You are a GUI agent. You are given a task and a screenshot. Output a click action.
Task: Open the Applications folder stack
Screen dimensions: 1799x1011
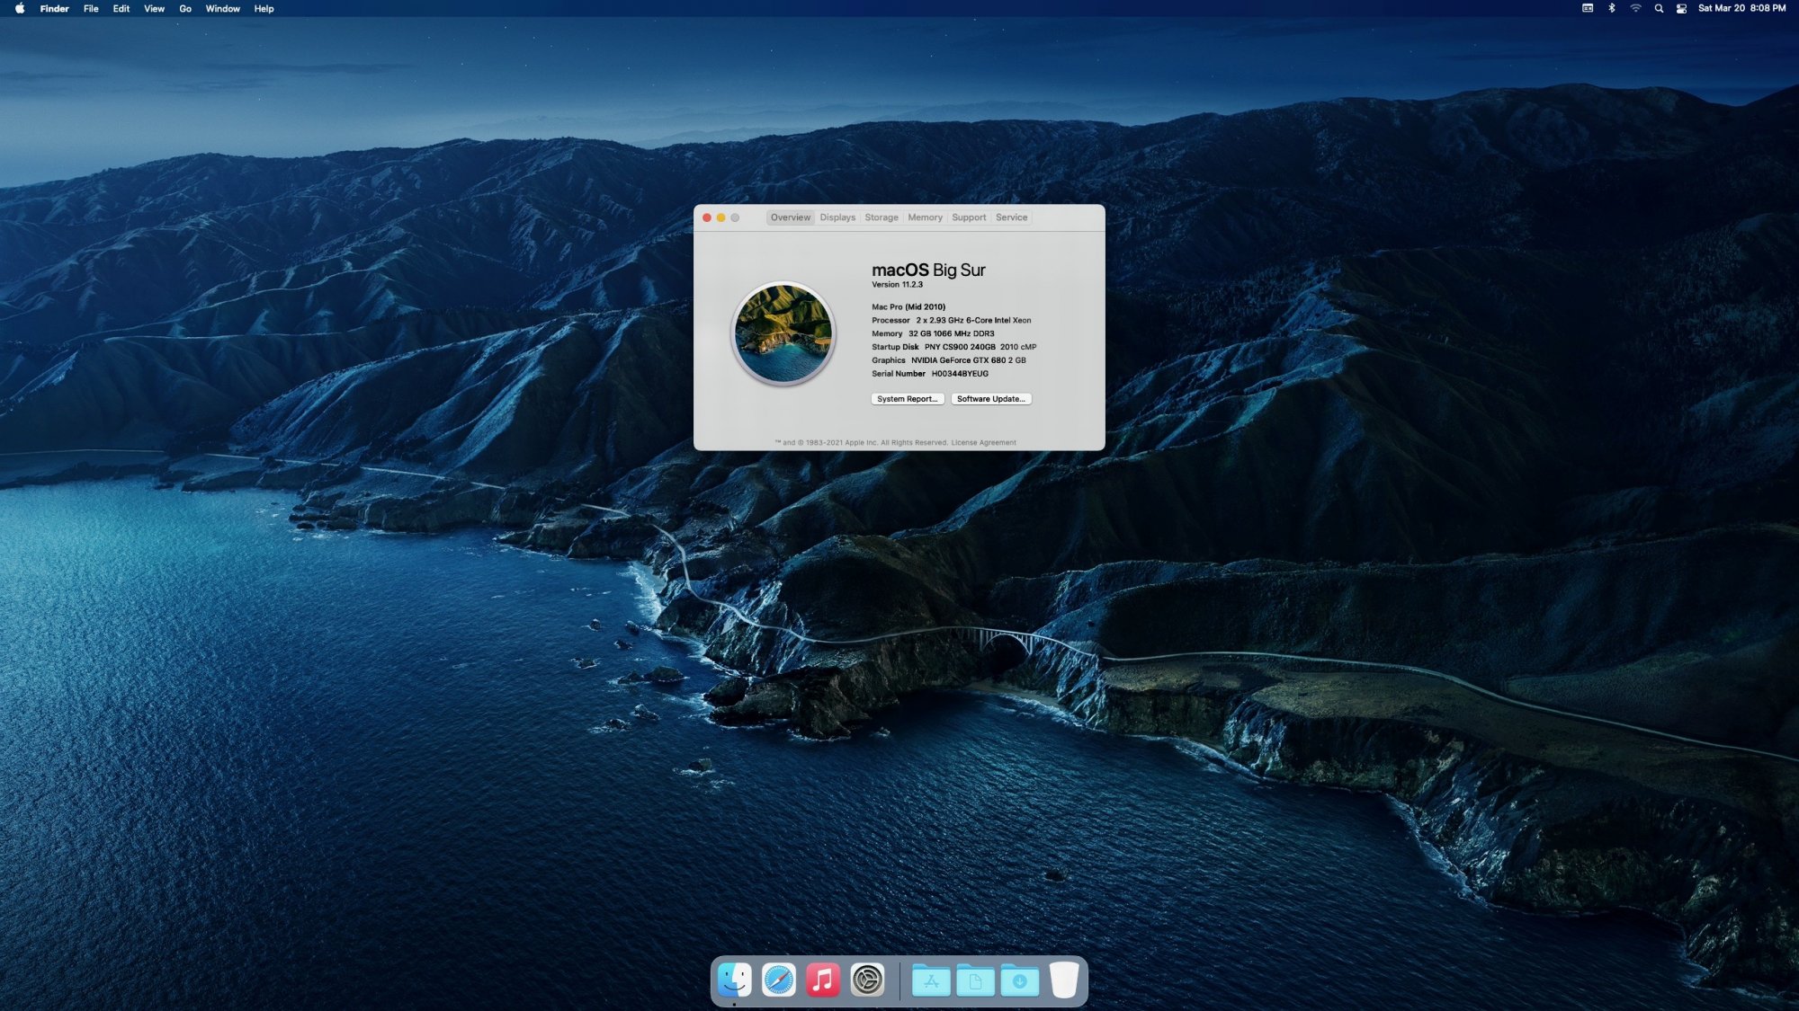coord(931,980)
